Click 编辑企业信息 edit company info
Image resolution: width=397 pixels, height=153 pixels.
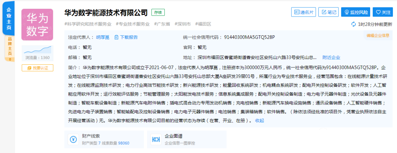[378, 36]
